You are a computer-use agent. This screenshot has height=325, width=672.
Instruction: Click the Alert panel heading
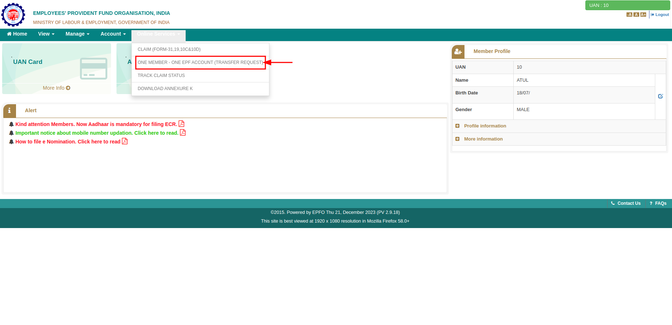tap(31, 110)
